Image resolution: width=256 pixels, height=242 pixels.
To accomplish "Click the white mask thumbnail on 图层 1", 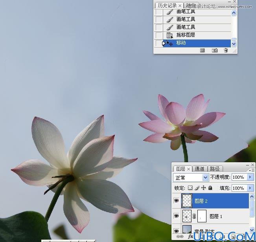I will pos(202,216).
